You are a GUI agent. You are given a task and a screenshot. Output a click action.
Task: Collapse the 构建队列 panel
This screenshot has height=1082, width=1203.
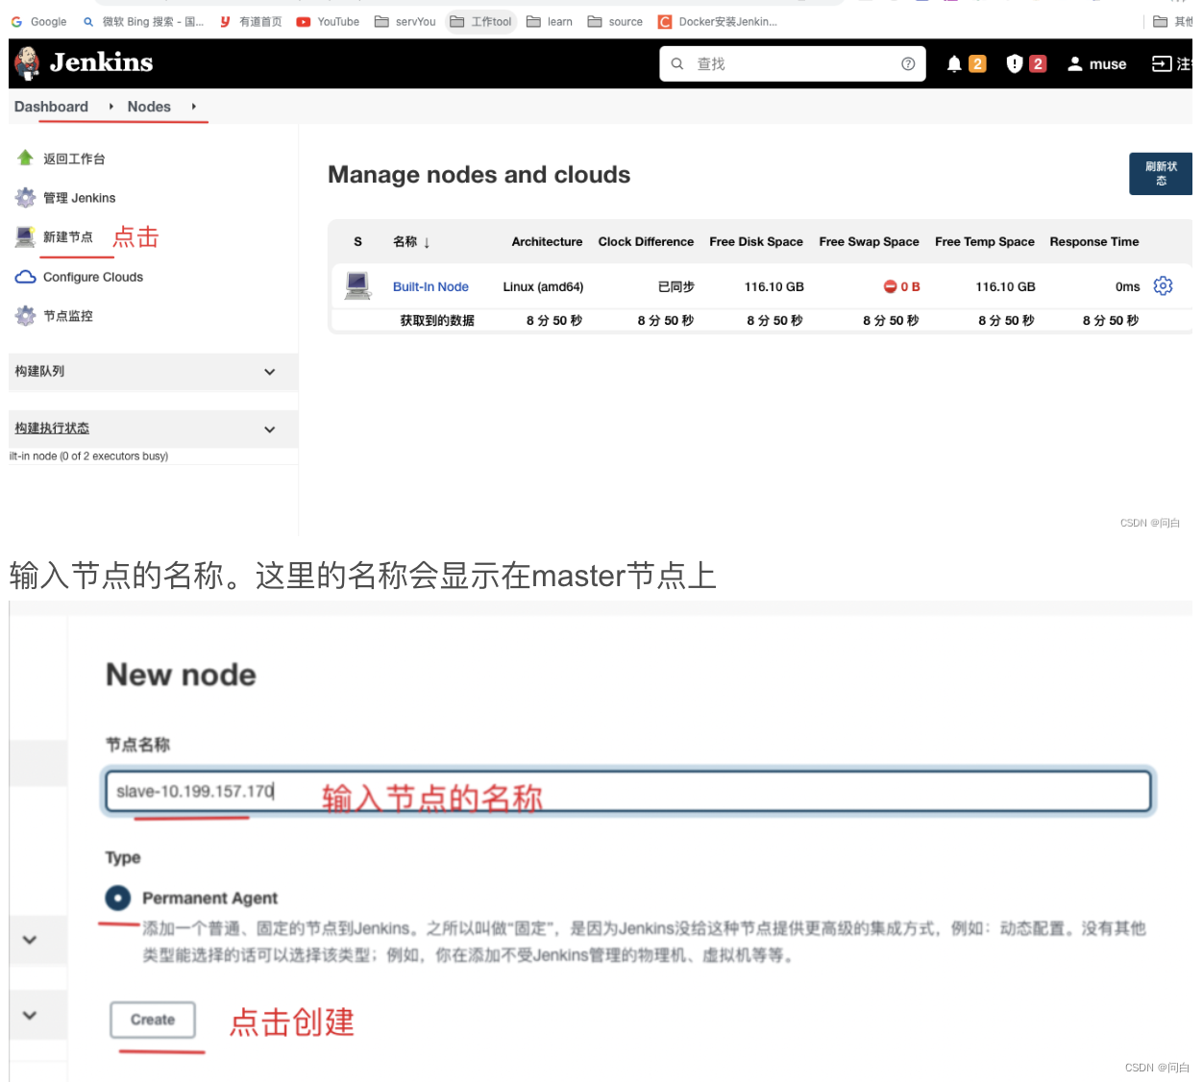coord(270,372)
